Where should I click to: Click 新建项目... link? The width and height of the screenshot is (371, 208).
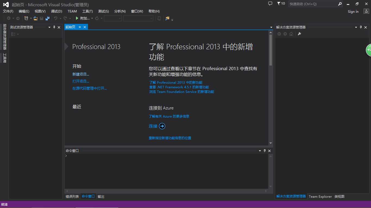tap(81, 74)
